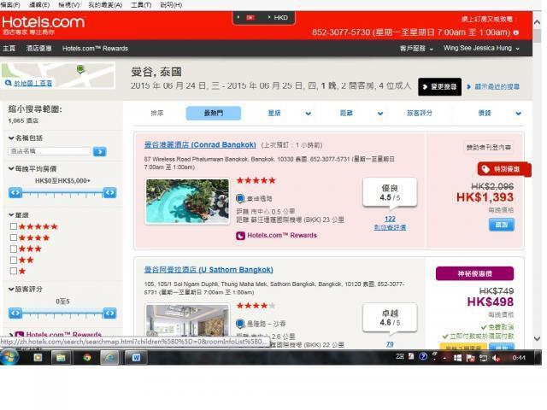Viewport: 547px width, 410px height.
Task: Open the Favorites (A) menu
Action: tap(105, 5)
